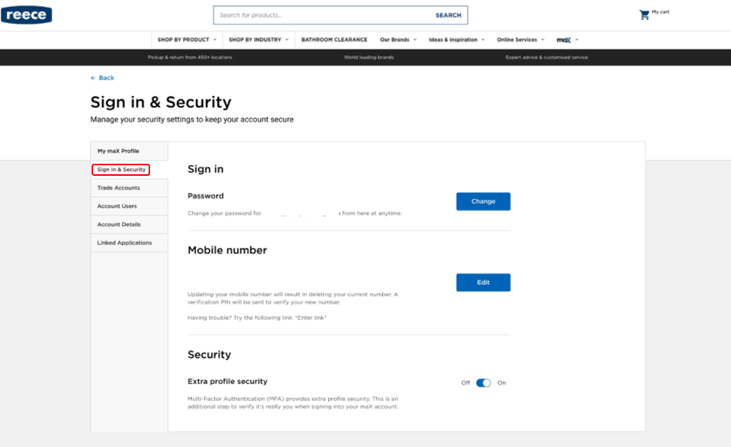This screenshot has width=731, height=447.
Task: Open the Linked Applications section
Action: 120,242
